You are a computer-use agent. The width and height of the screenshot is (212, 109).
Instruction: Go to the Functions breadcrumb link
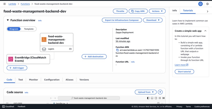[x=25, y=4]
